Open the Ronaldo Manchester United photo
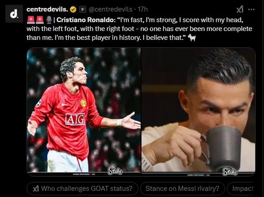Image resolution: width=264 pixels, height=197 pixels. 84,112
